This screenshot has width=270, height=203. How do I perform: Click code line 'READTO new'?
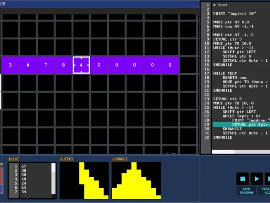point(235,78)
